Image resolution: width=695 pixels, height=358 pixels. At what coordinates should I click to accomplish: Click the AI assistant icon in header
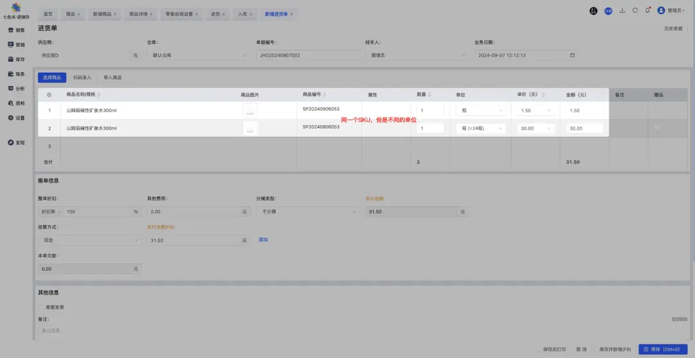pos(593,10)
